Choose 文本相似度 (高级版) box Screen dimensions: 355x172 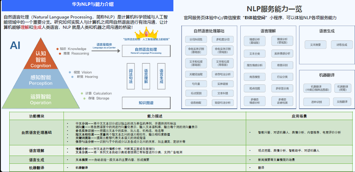click(x=223, y=63)
